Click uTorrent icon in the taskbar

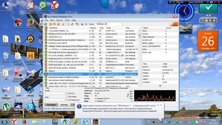[x=65, y=122]
